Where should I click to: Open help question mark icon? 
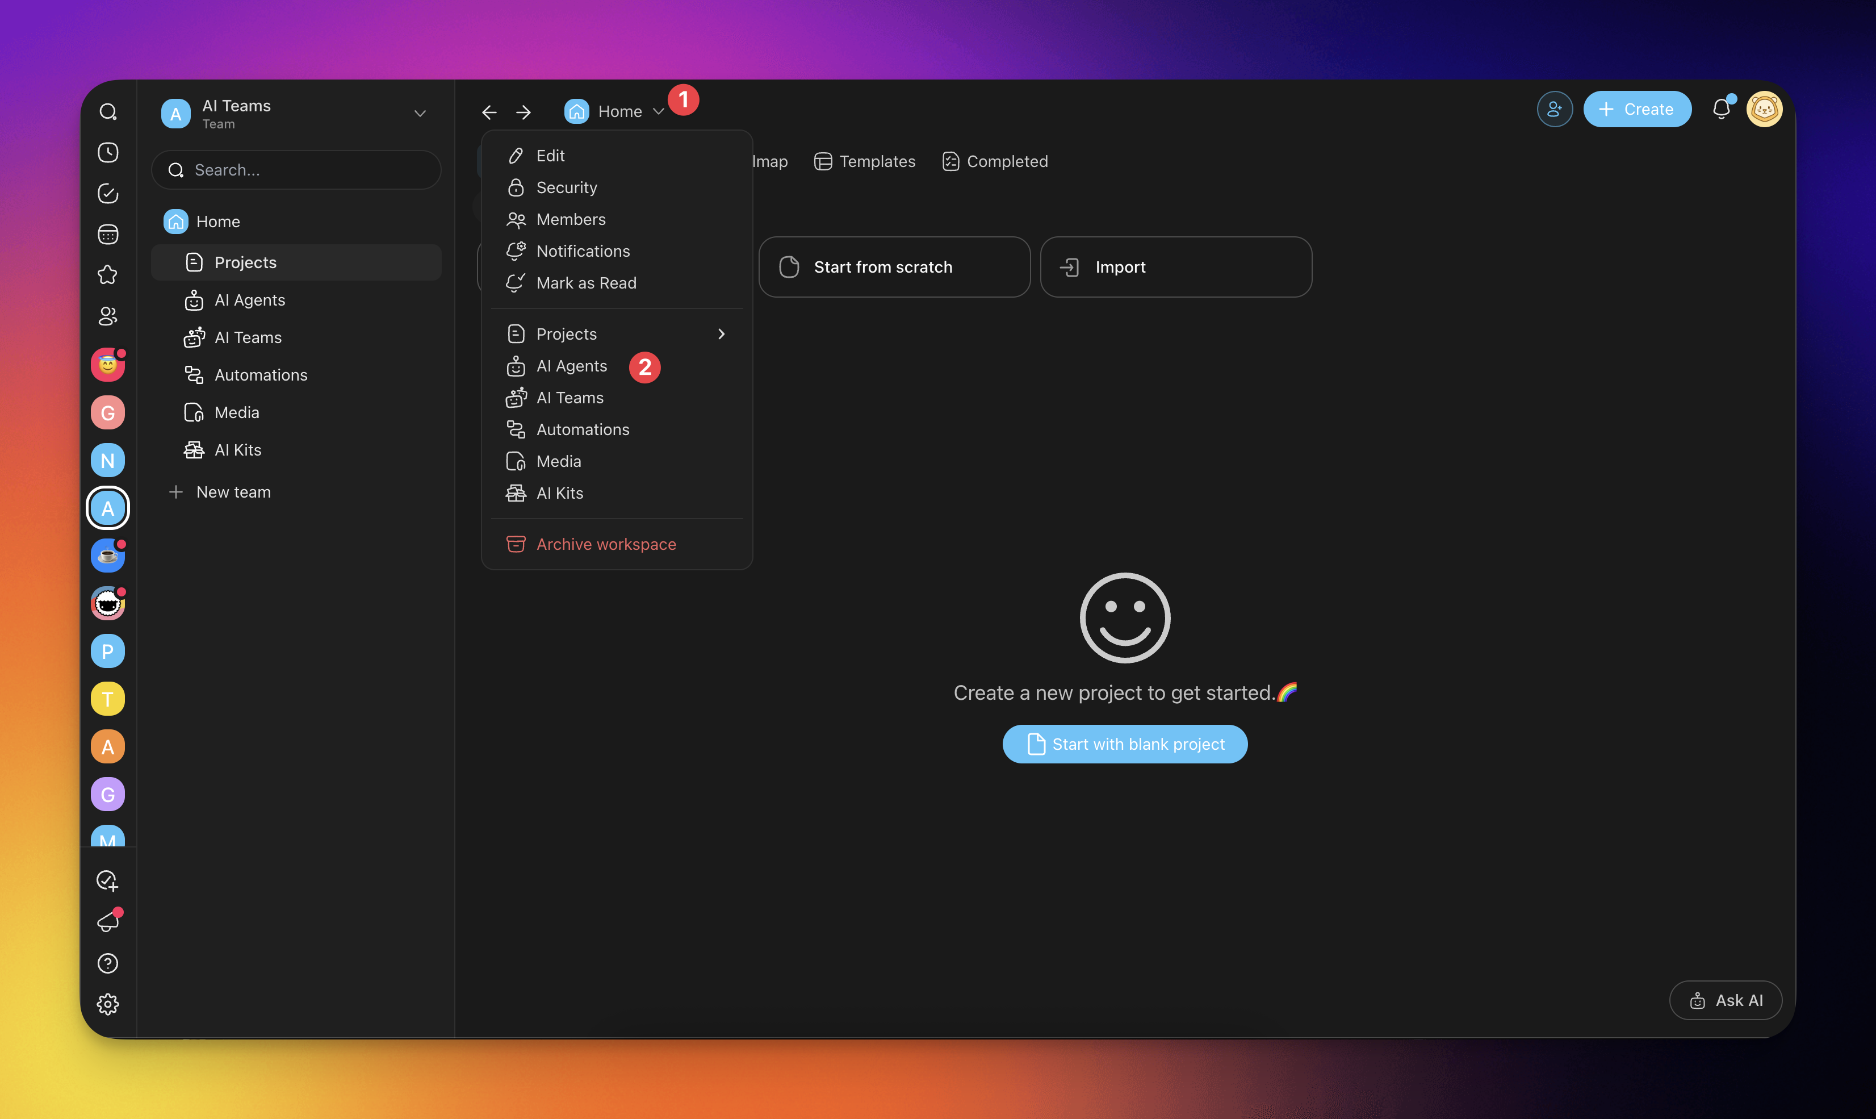(x=108, y=963)
